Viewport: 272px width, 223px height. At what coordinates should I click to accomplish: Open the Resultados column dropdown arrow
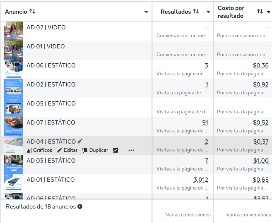point(208,12)
